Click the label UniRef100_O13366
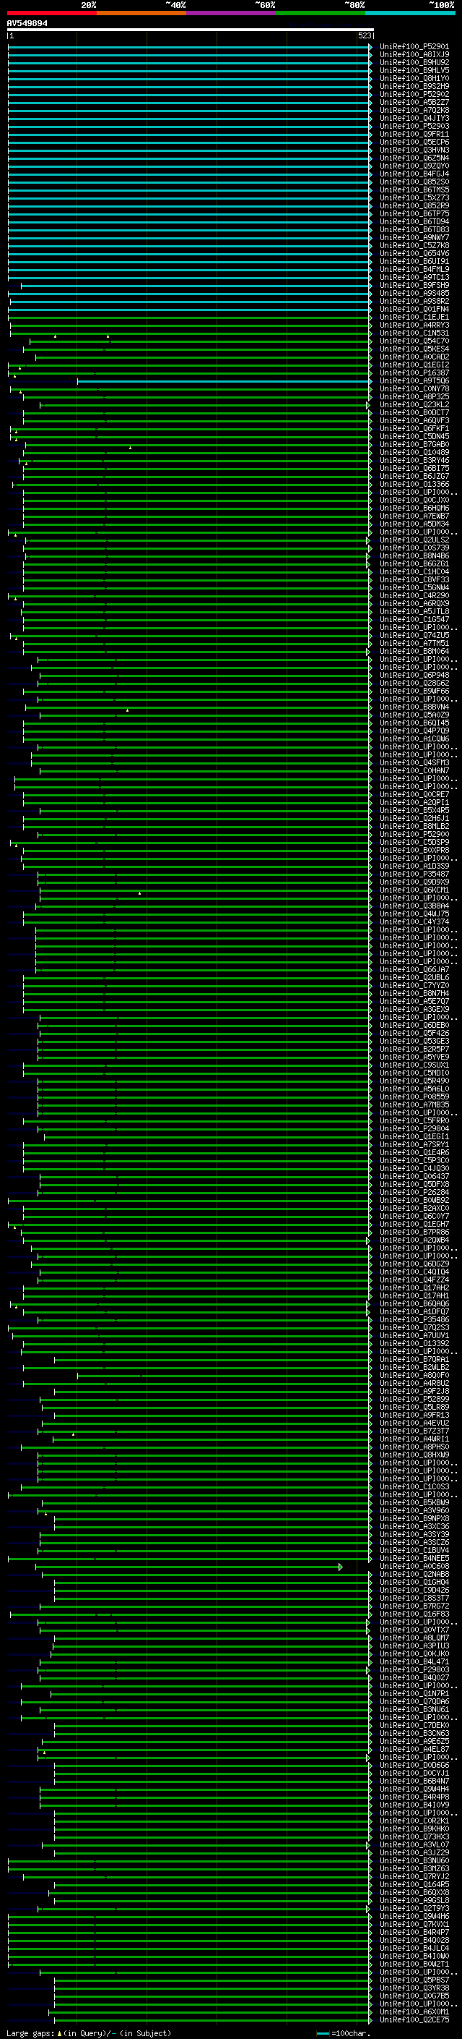 click(414, 484)
